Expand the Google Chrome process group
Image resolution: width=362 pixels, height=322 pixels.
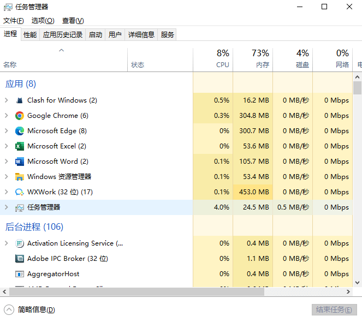point(7,116)
